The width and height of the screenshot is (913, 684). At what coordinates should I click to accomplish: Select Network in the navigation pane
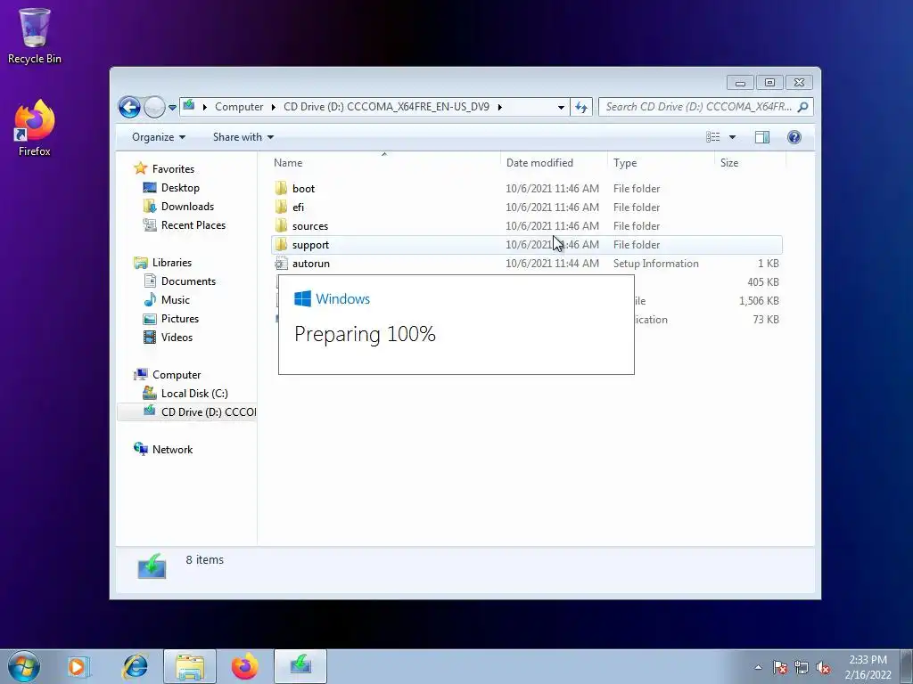click(x=172, y=450)
